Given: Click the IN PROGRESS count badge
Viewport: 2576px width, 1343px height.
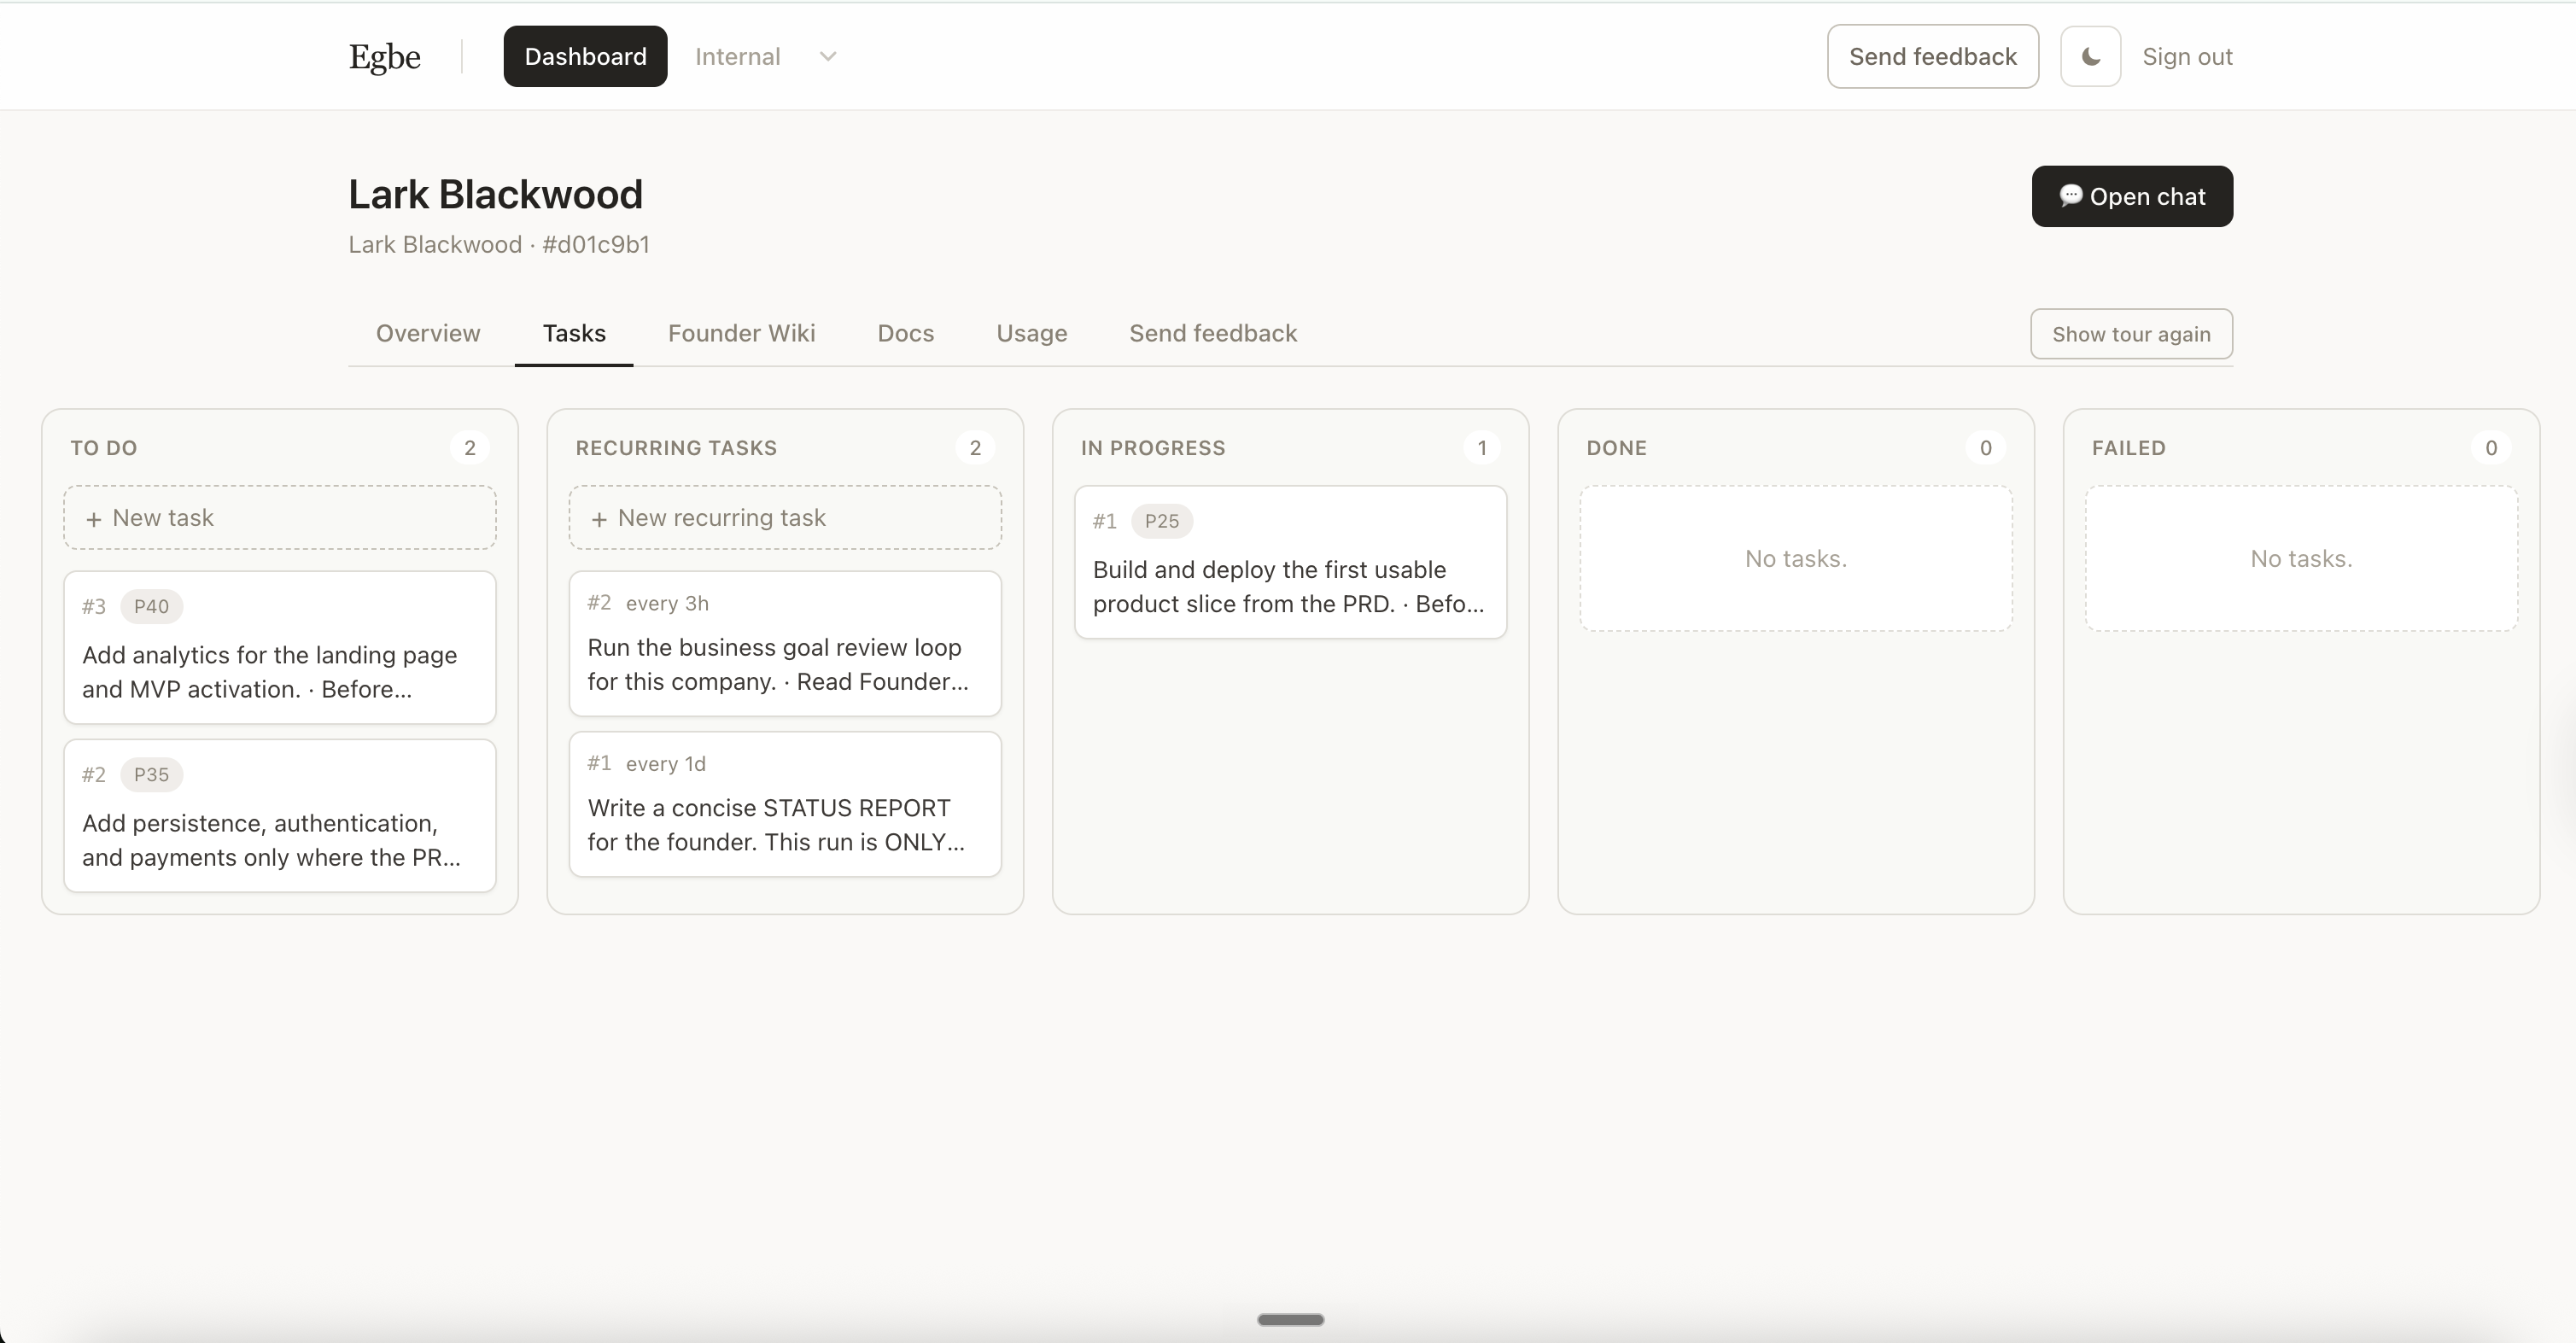Looking at the screenshot, I should pyautogui.click(x=1482, y=448).
